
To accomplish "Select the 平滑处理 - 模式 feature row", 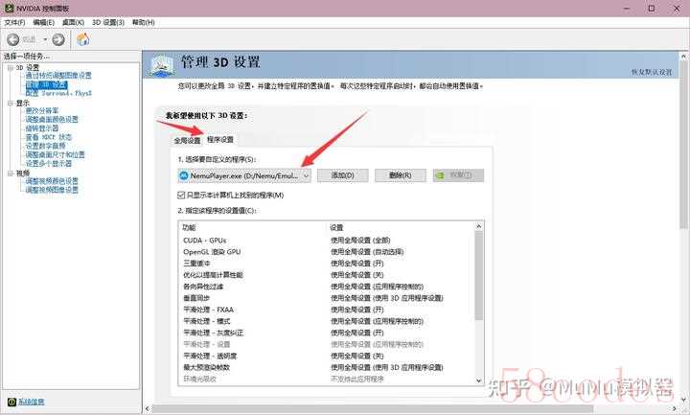I will (x=327, y=321).
